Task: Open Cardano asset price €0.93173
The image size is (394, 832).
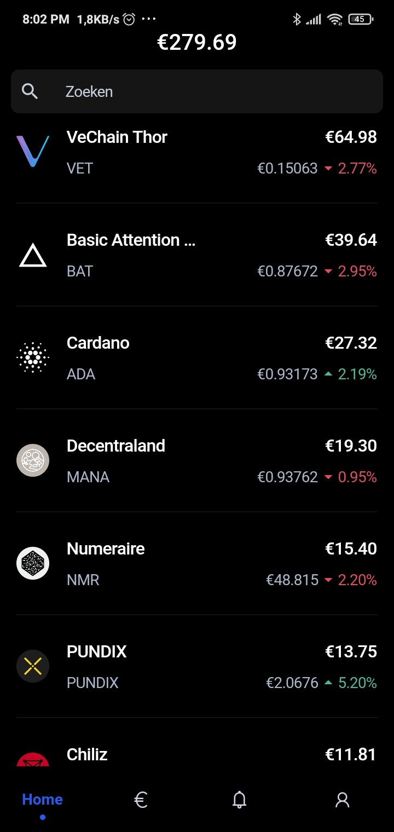Action: coord(287,374)
